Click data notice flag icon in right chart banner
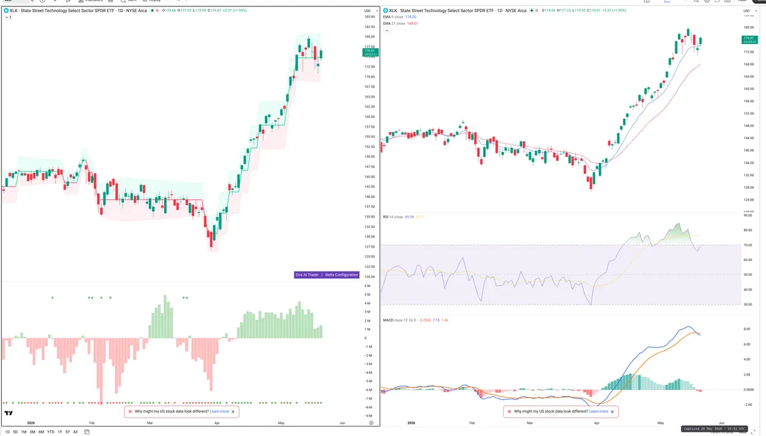Viewport: 766px width, 436px height. tap(509, 412)
